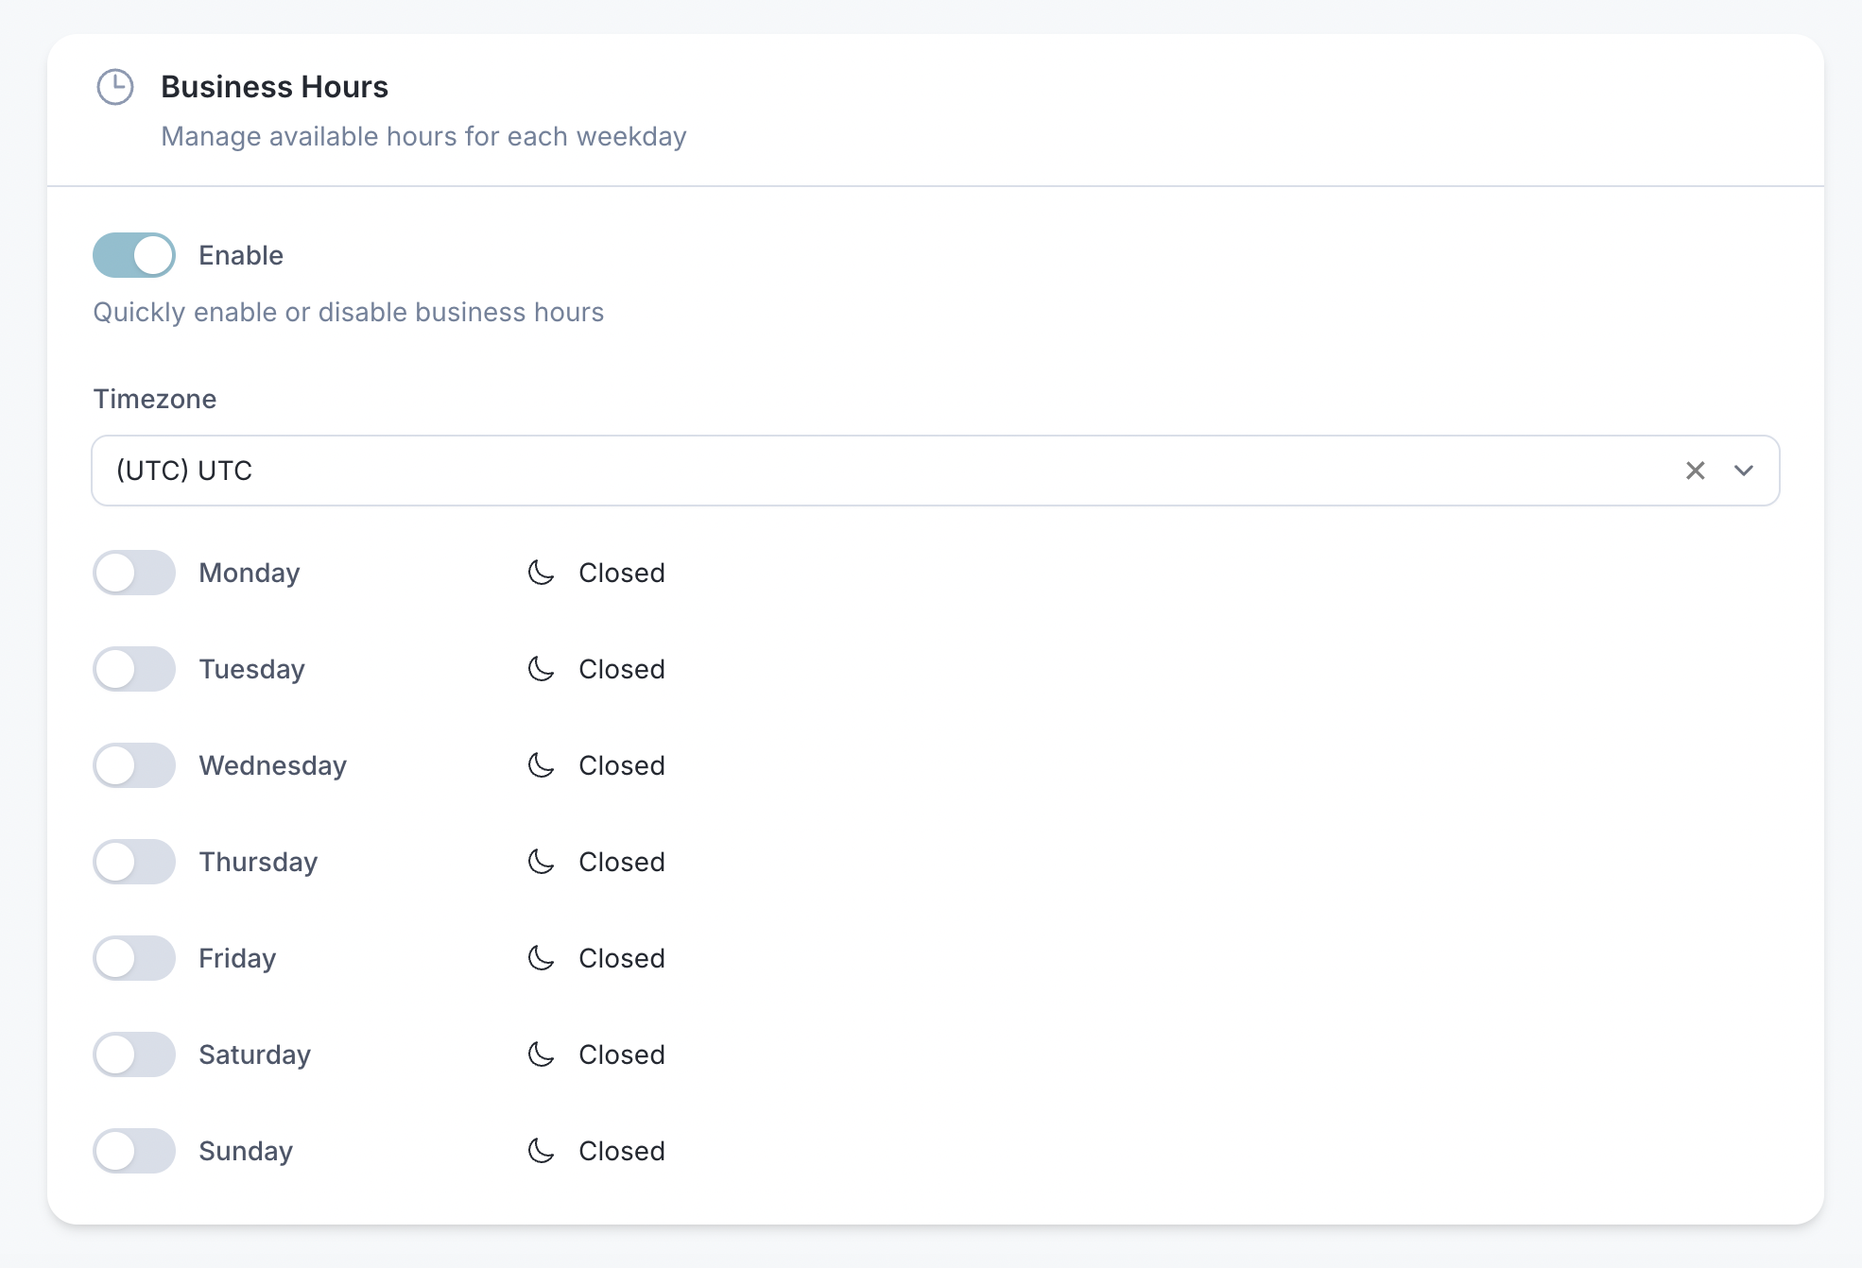Turn on Monday availability
This screenshot has width=1862, height=1268.
pyautogui.click(x=134, y=573)
